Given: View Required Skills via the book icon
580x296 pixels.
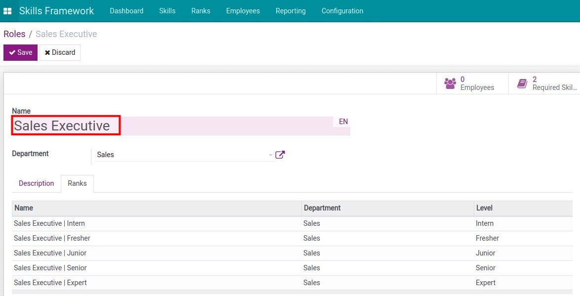Looking at the screenshot, I should [x=522, y=83].
